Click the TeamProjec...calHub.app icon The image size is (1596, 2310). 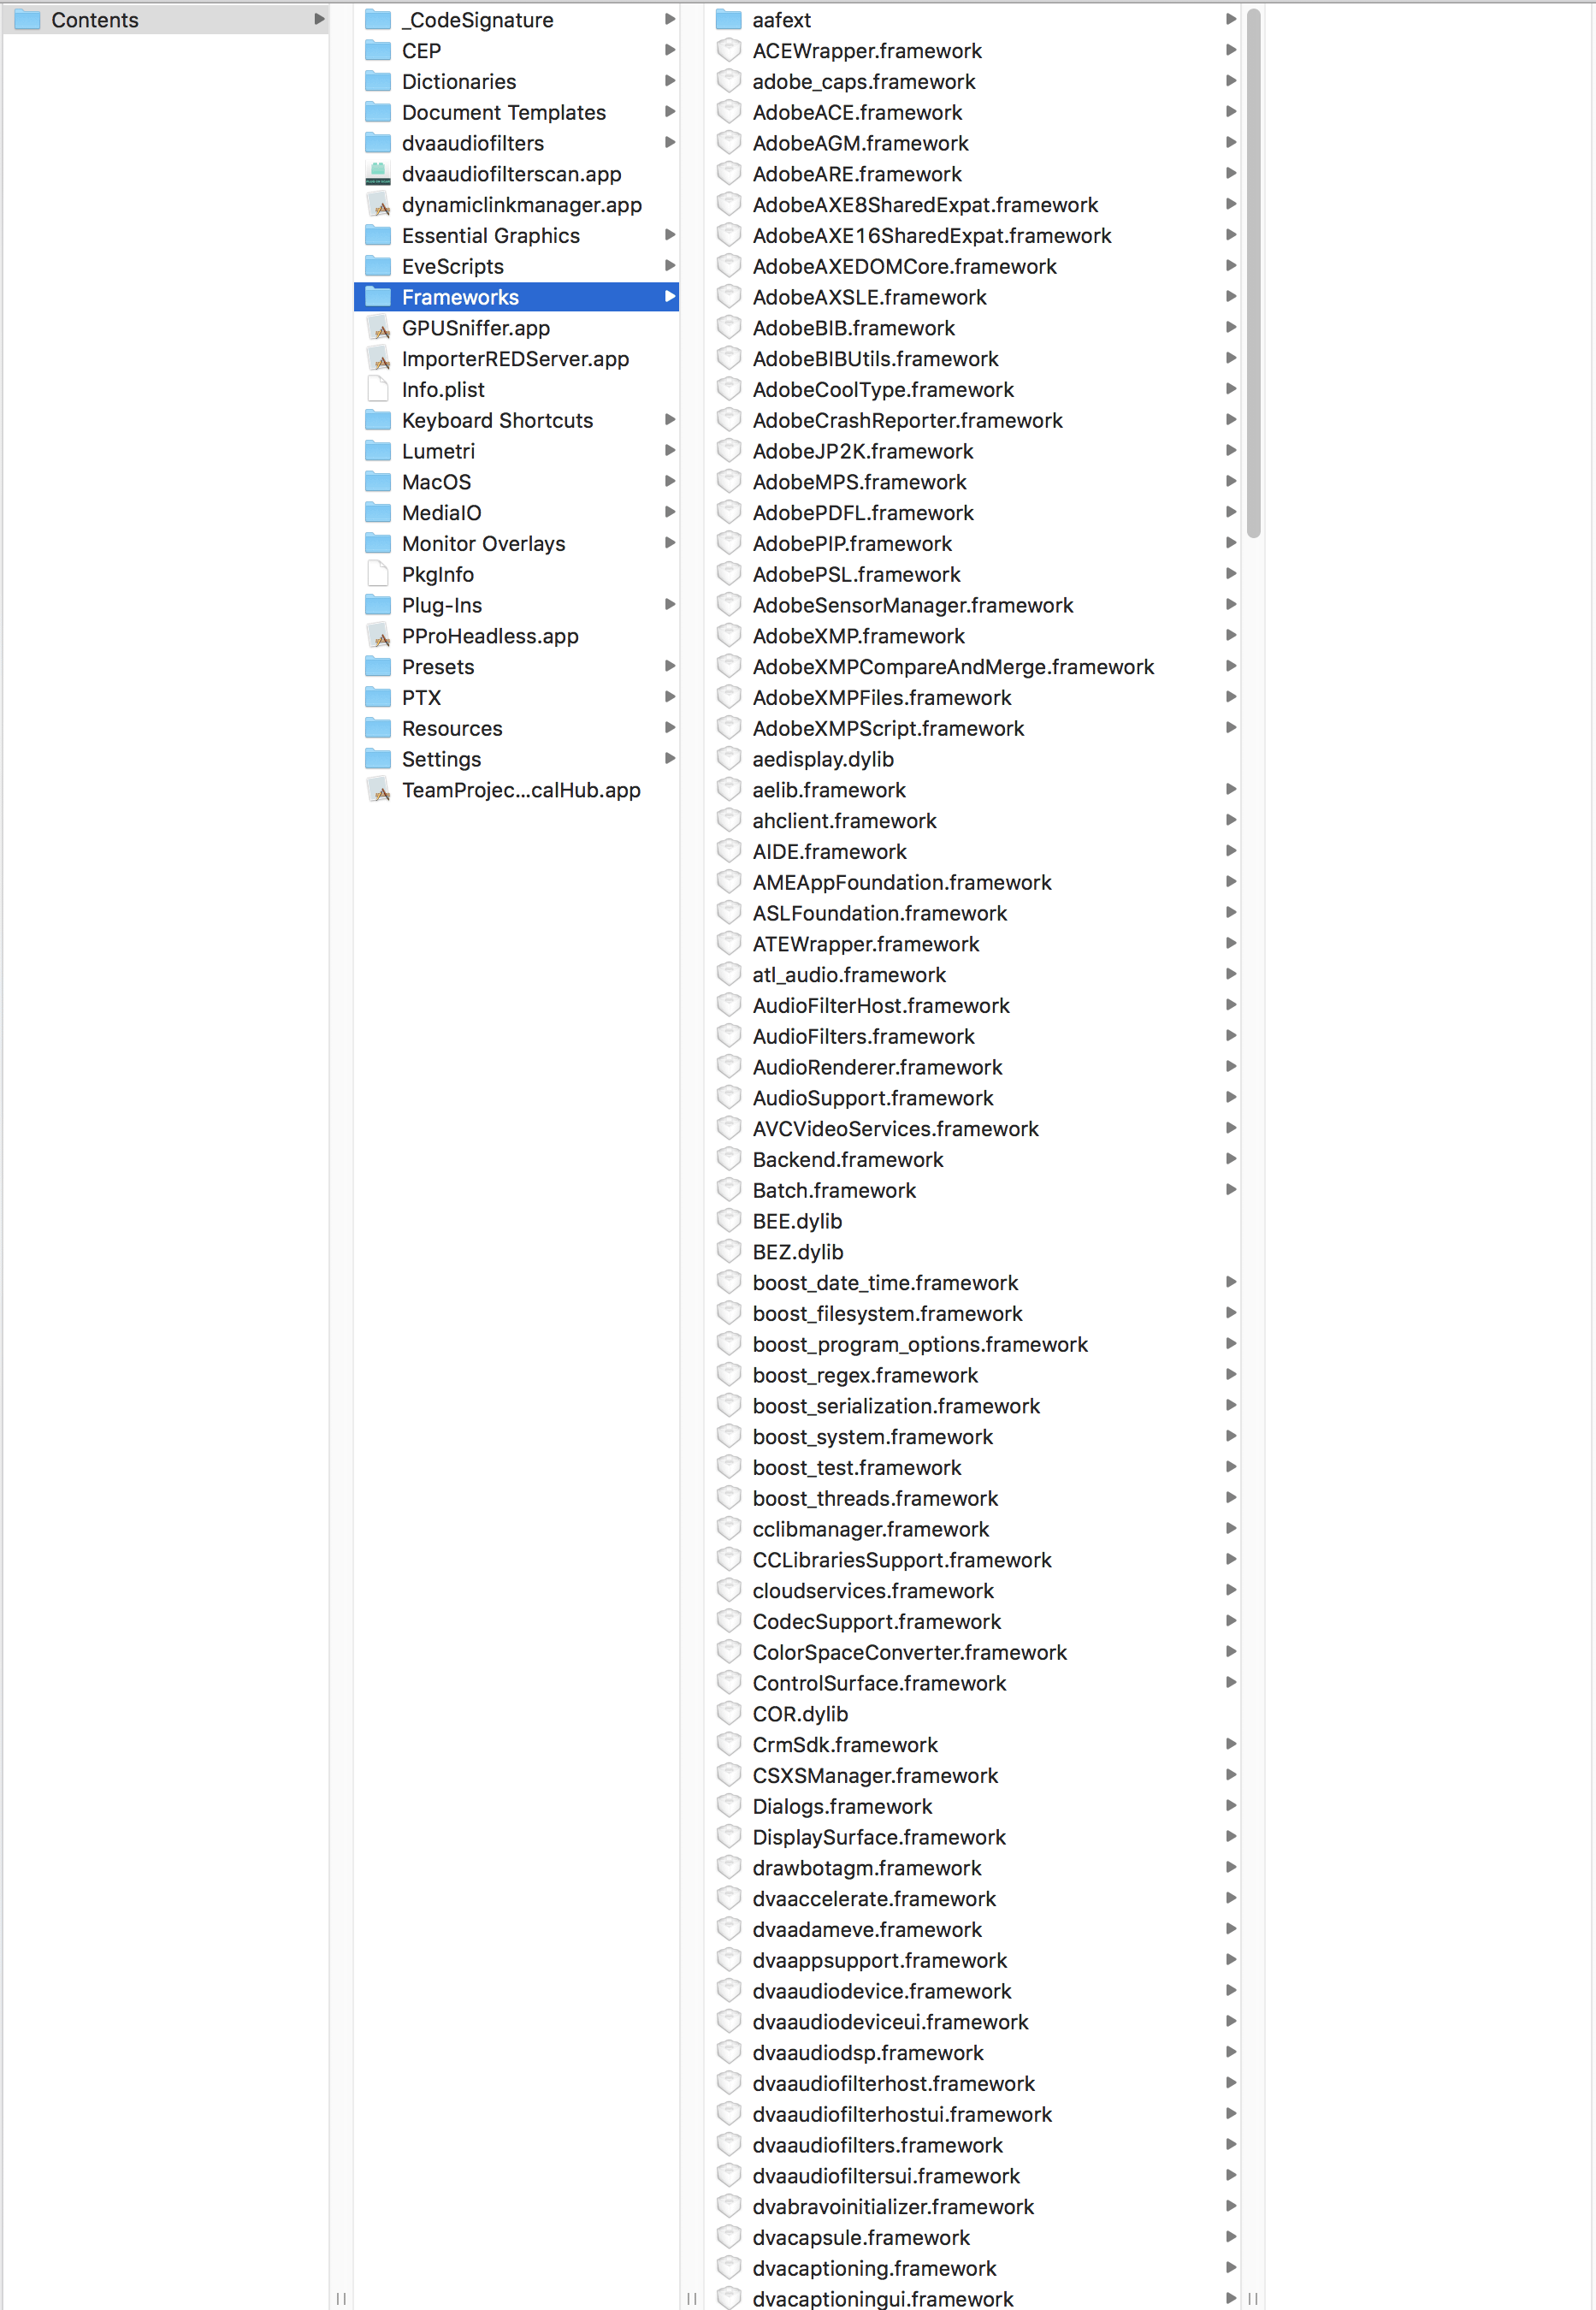coord(378,789)
